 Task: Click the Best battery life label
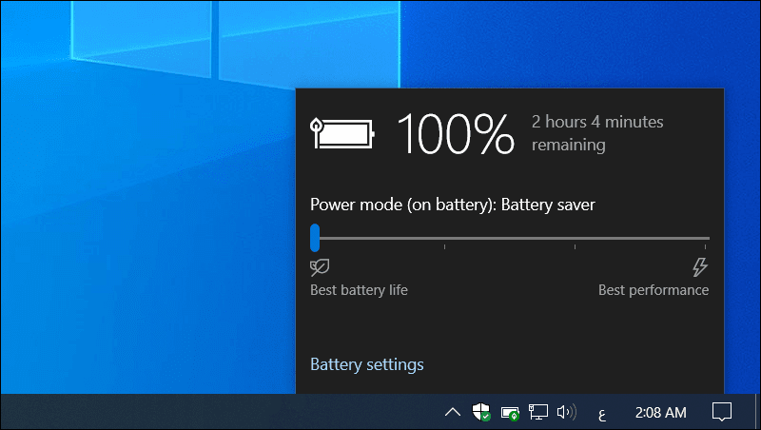click(x=359, y=290)
